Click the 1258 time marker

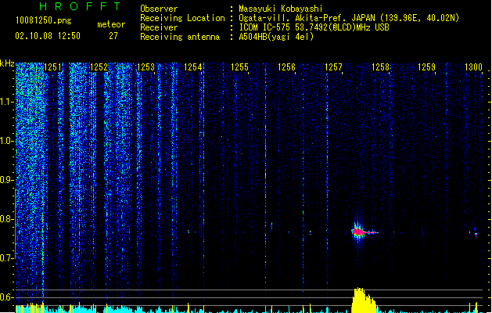click(380, 67)
